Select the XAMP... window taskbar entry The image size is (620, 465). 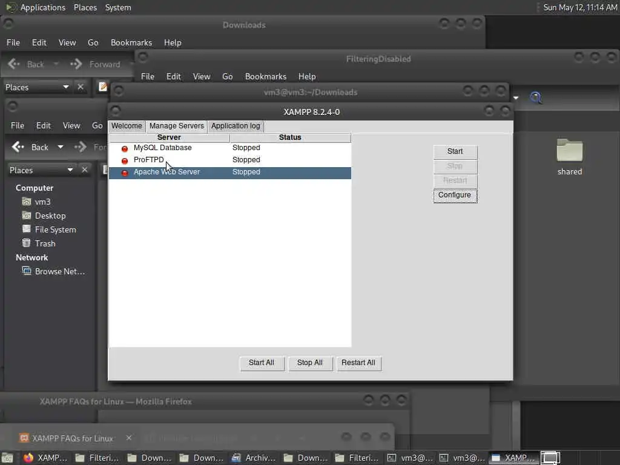pyautogui.click(x=513, y=458)
